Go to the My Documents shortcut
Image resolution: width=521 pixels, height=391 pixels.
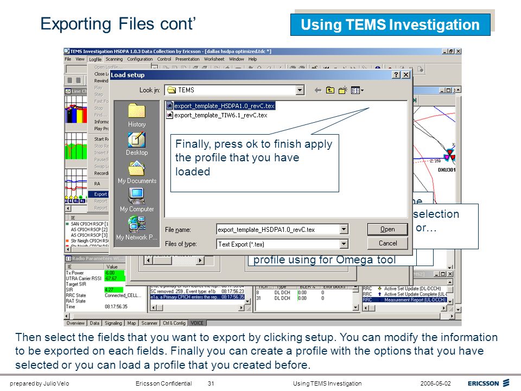[x=137, y=172]
